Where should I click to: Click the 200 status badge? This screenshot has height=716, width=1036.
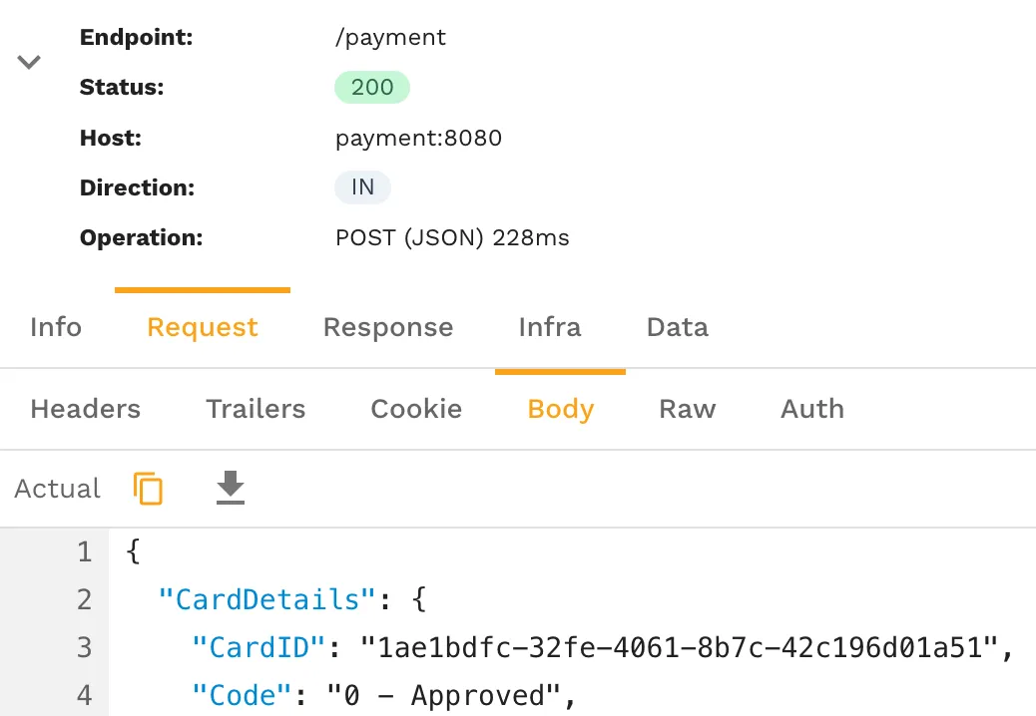(371, 87)
